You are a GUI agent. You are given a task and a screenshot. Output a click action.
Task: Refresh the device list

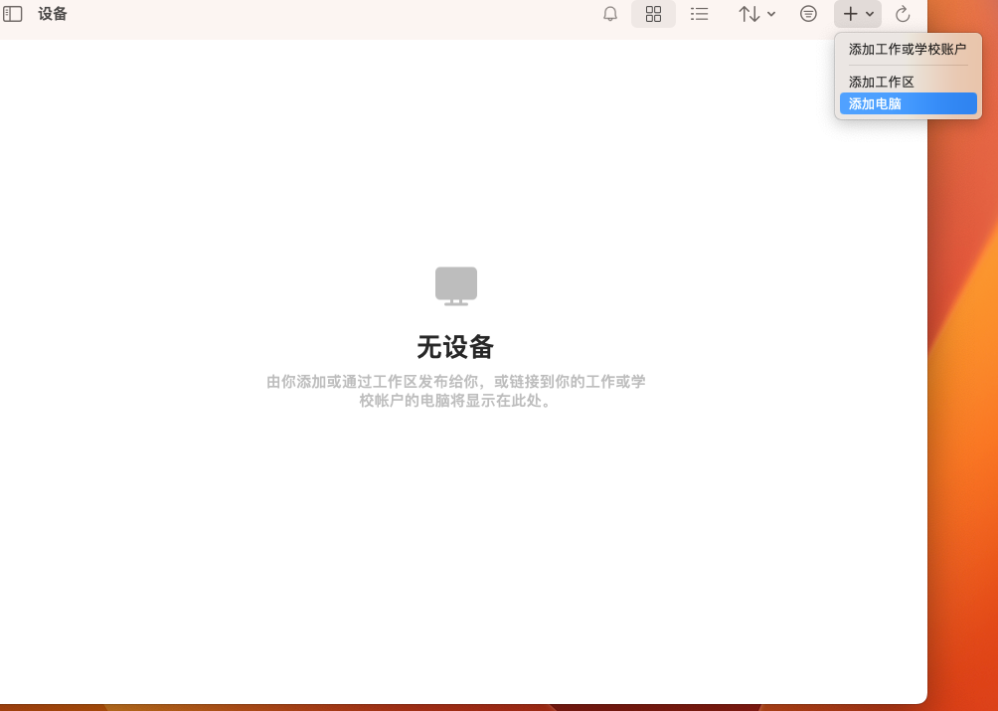coord(903,14)
